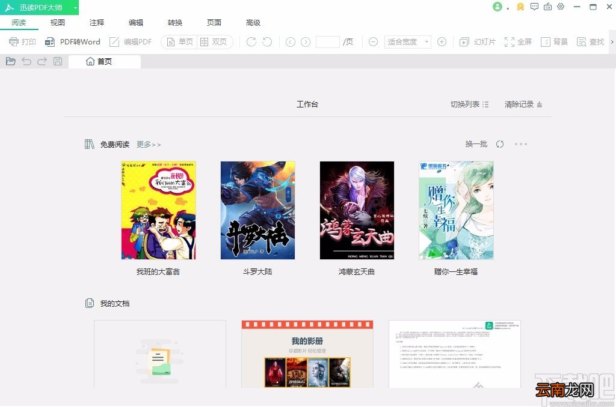The image size is (616, 407).
Task: Open the 适合宽度 zoom dropdown
Action: pos(407,41)
